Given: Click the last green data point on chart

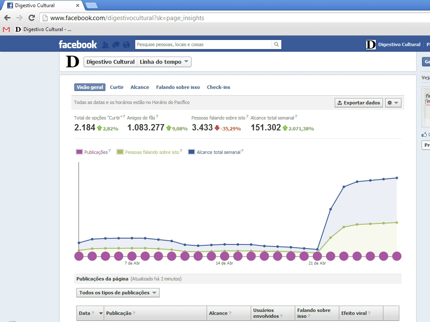Looking at the screenshot, I should point(397,223).
